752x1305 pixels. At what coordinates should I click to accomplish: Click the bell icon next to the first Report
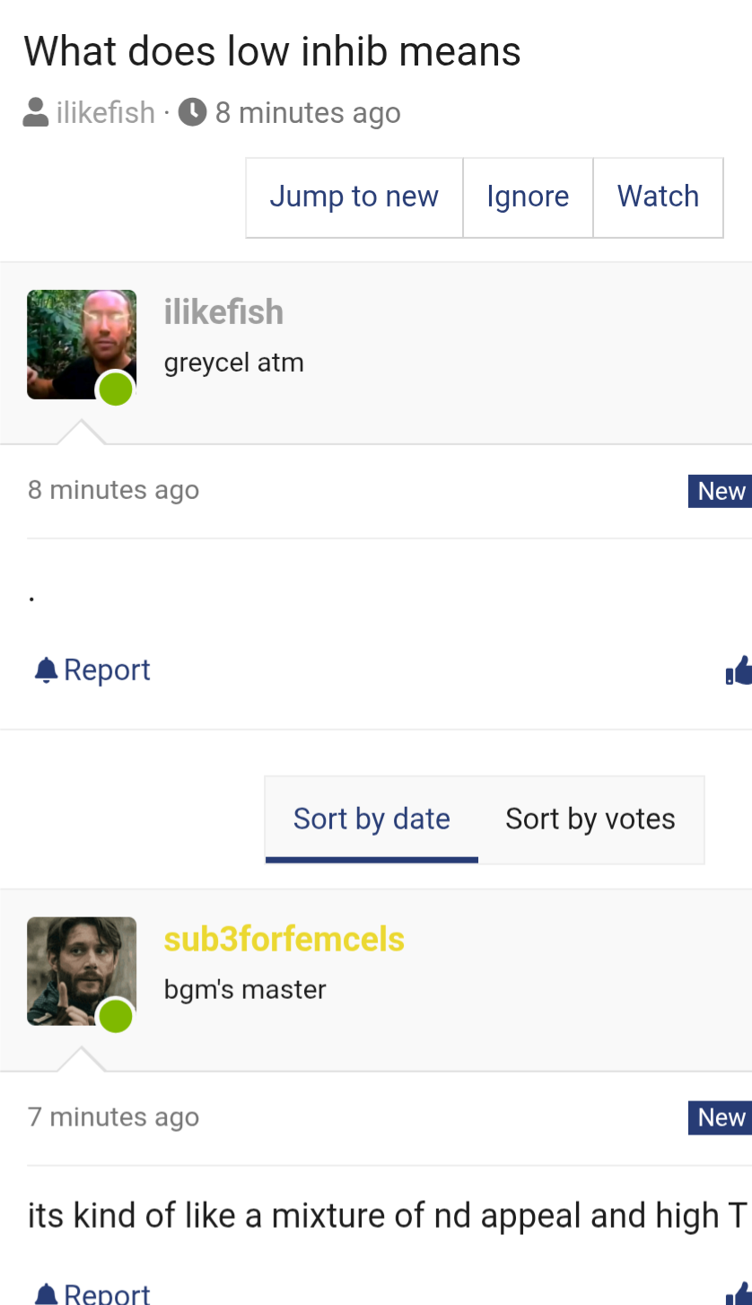coord(46,670)
